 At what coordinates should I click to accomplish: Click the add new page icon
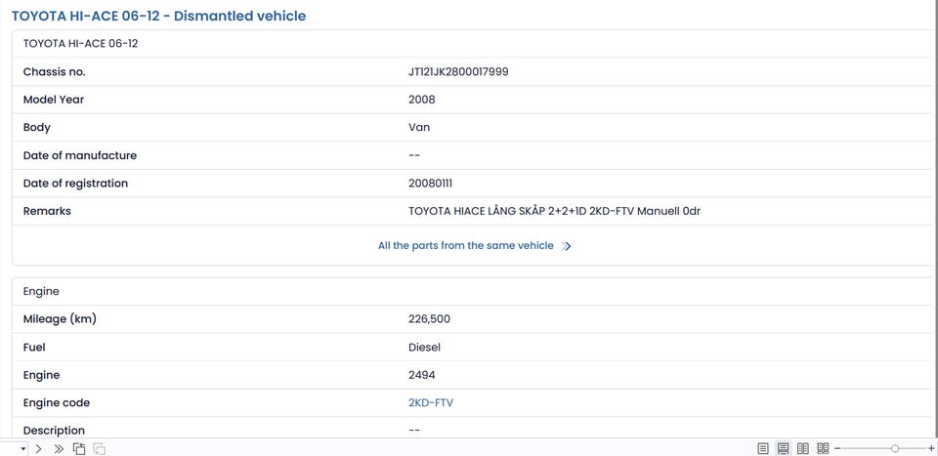pos(79,449)
